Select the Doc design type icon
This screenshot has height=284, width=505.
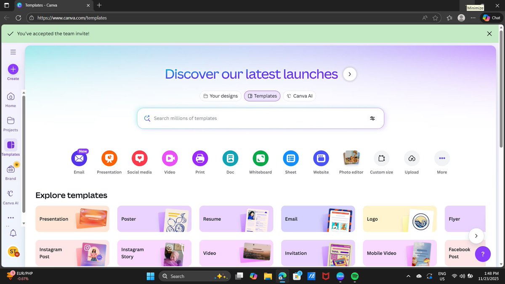click(230, 159)
